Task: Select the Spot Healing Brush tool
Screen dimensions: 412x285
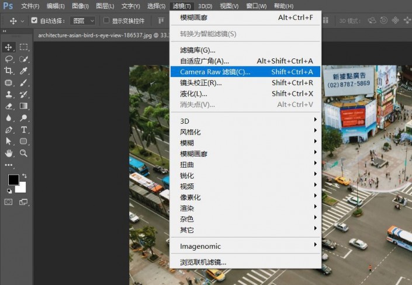Action: coord(8,83)
